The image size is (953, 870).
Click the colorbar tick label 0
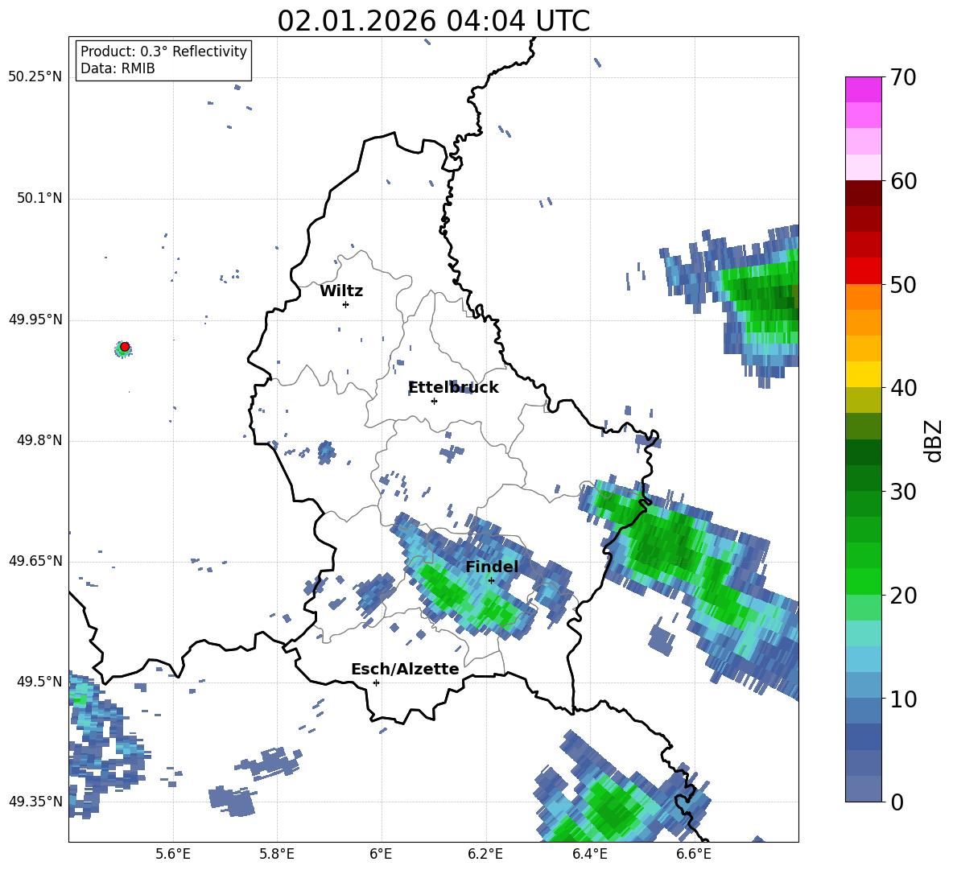897,802
